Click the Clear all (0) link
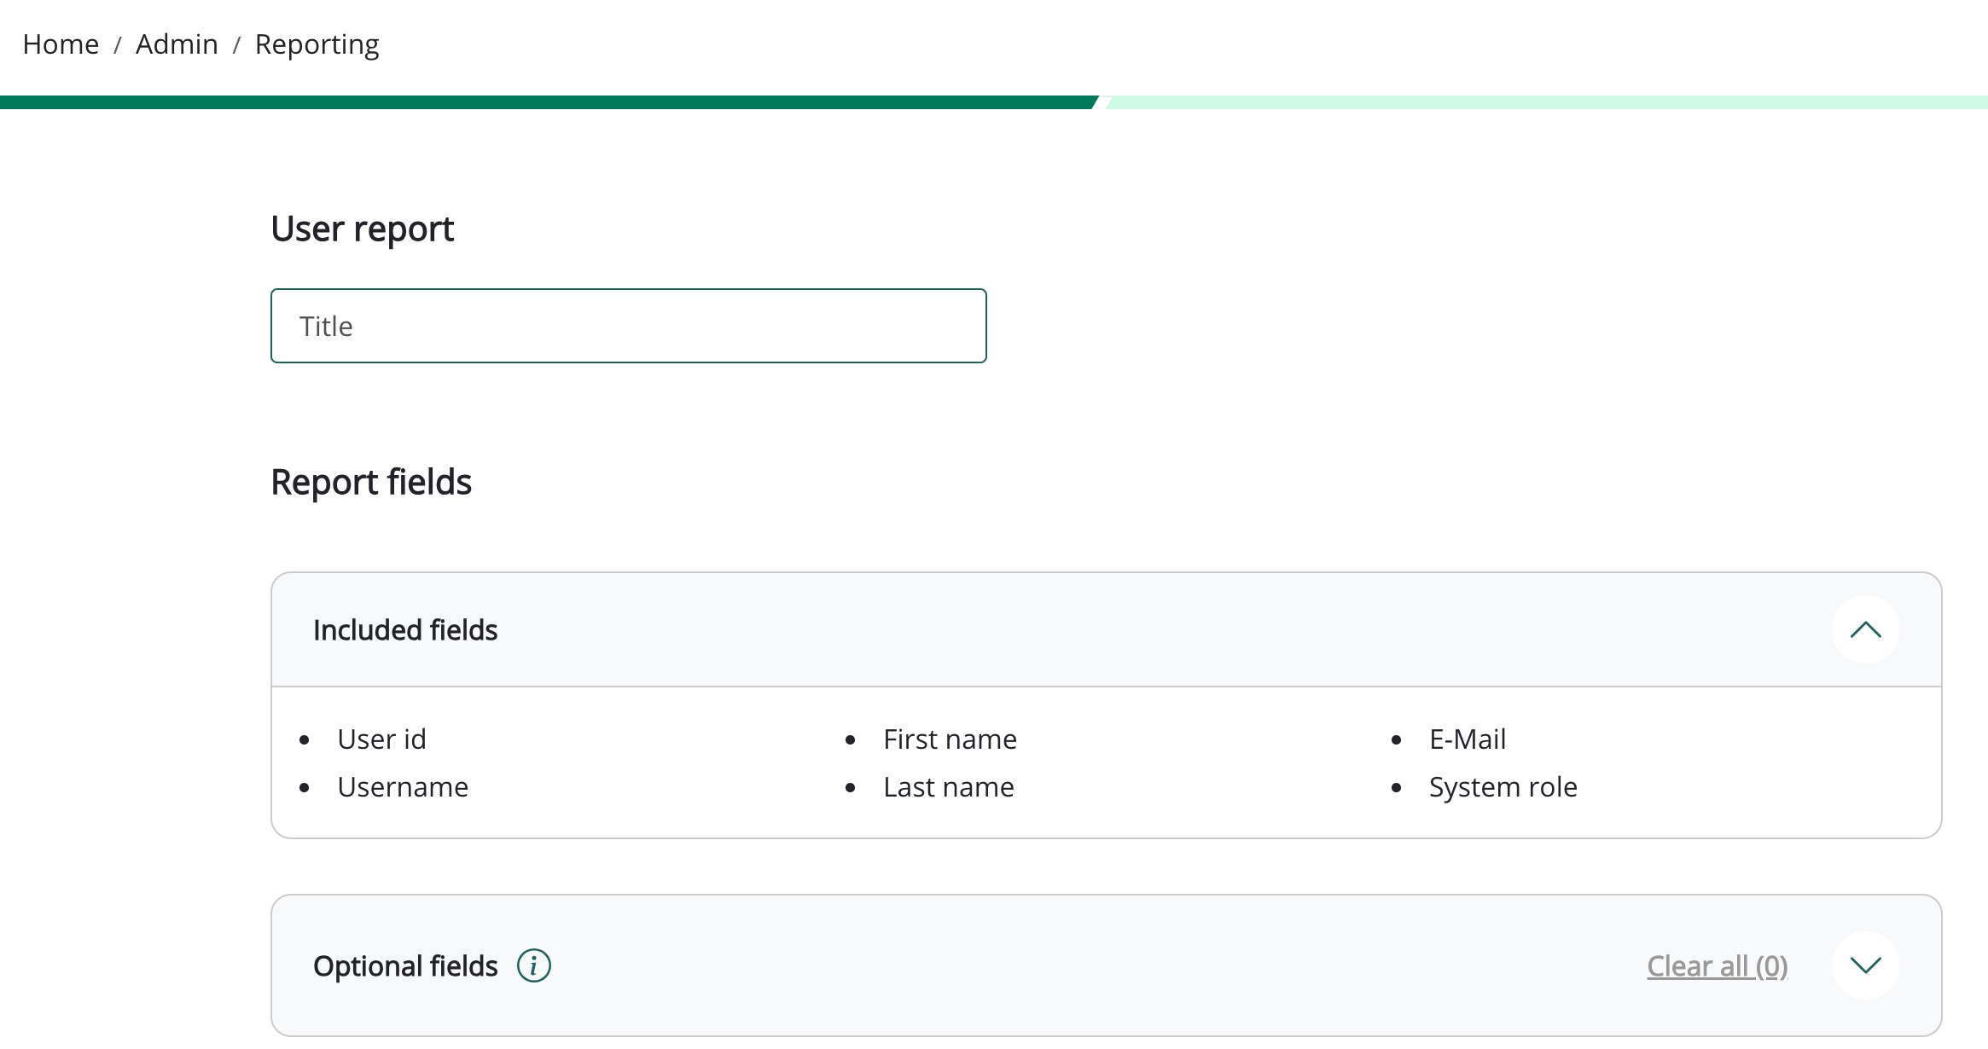 (x=1717, y=965)
